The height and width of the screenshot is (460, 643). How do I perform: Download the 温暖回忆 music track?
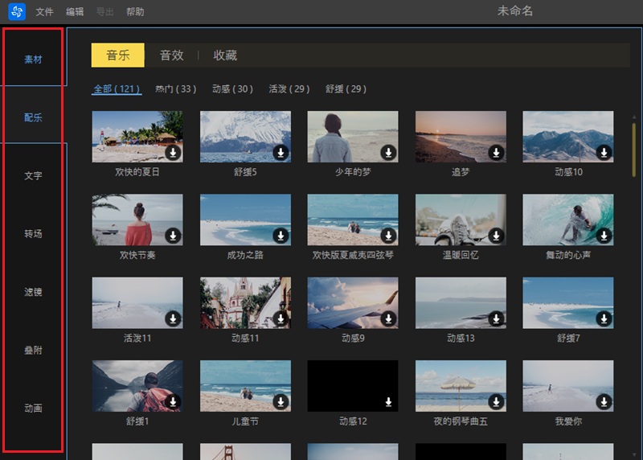click(496, 236)
